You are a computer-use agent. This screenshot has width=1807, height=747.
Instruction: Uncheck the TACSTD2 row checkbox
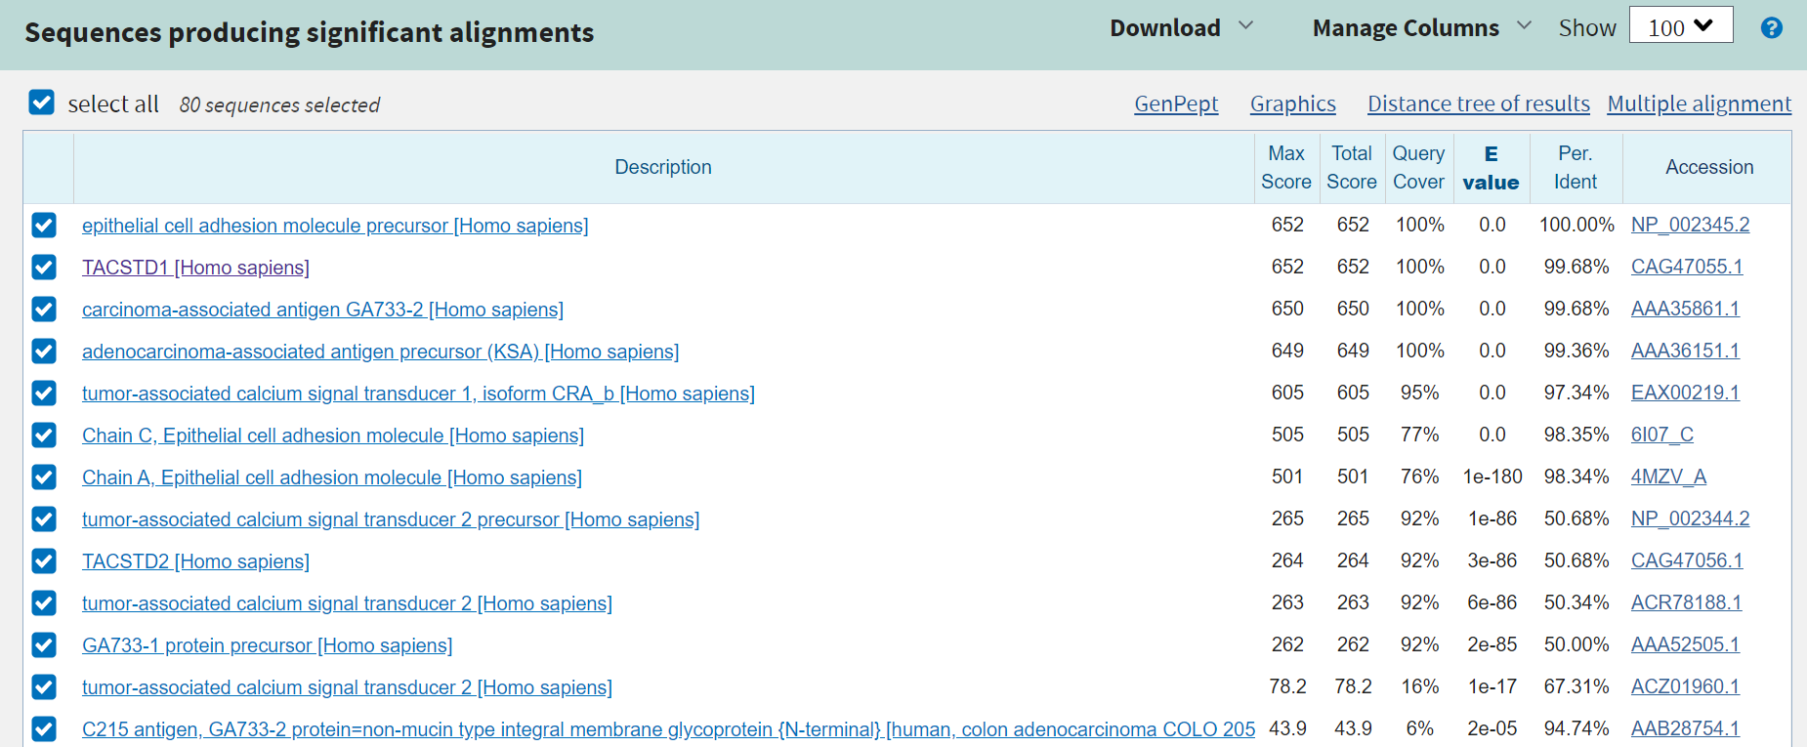click(x=44, y=561)
